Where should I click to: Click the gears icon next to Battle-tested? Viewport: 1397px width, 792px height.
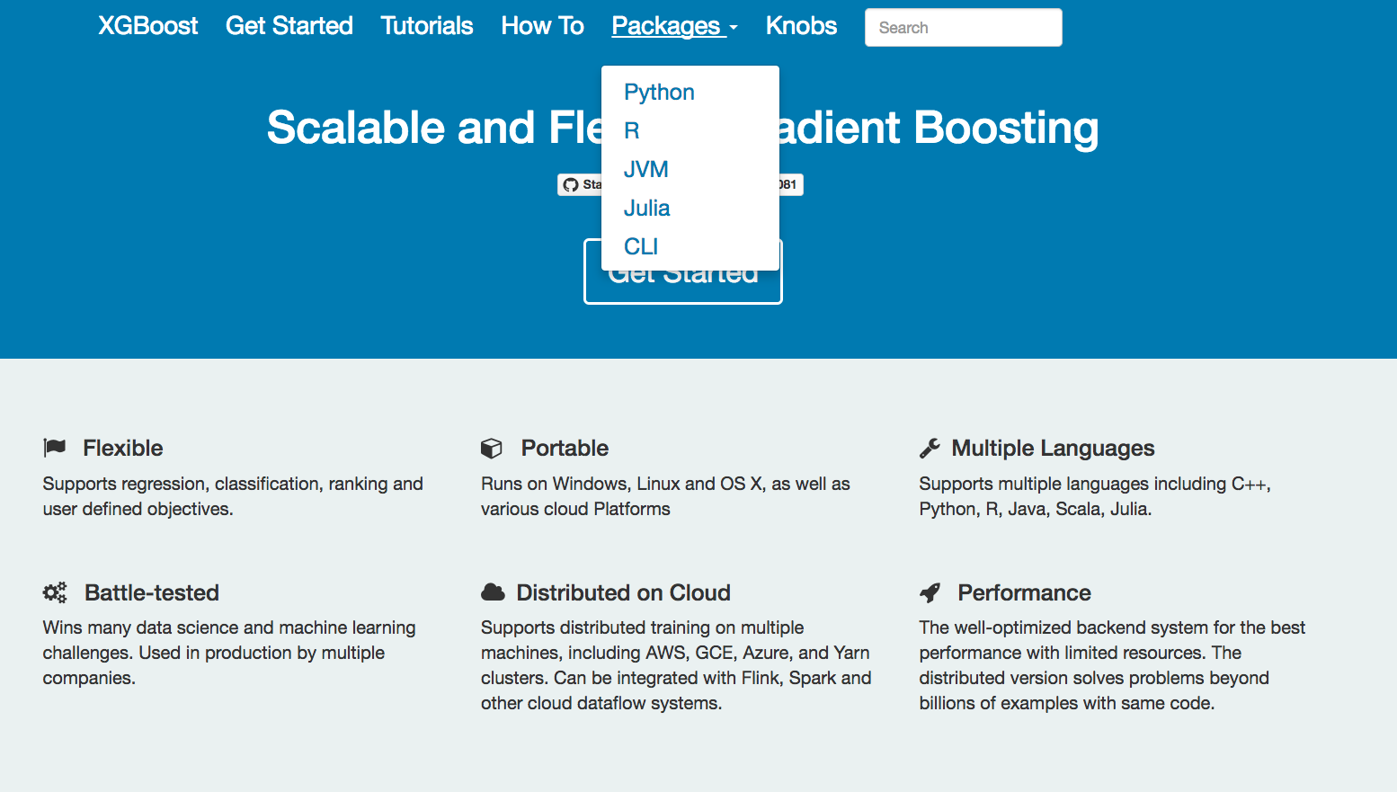pos(54,592)
